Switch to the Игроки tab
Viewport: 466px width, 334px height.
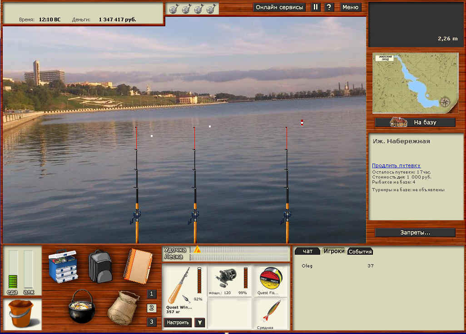click(334, 251)
